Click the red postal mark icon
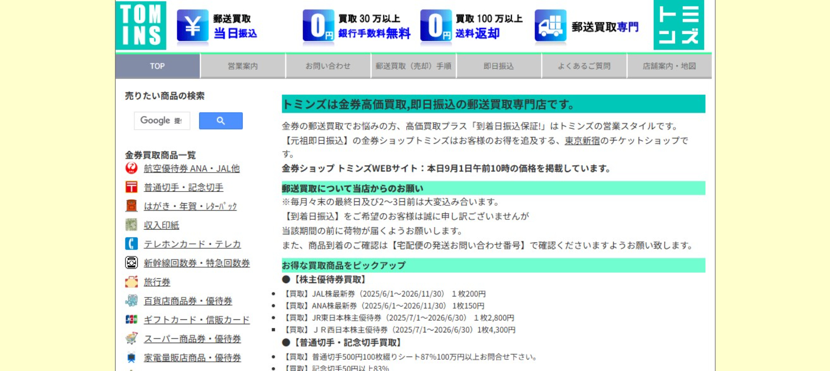 [131, 187]
